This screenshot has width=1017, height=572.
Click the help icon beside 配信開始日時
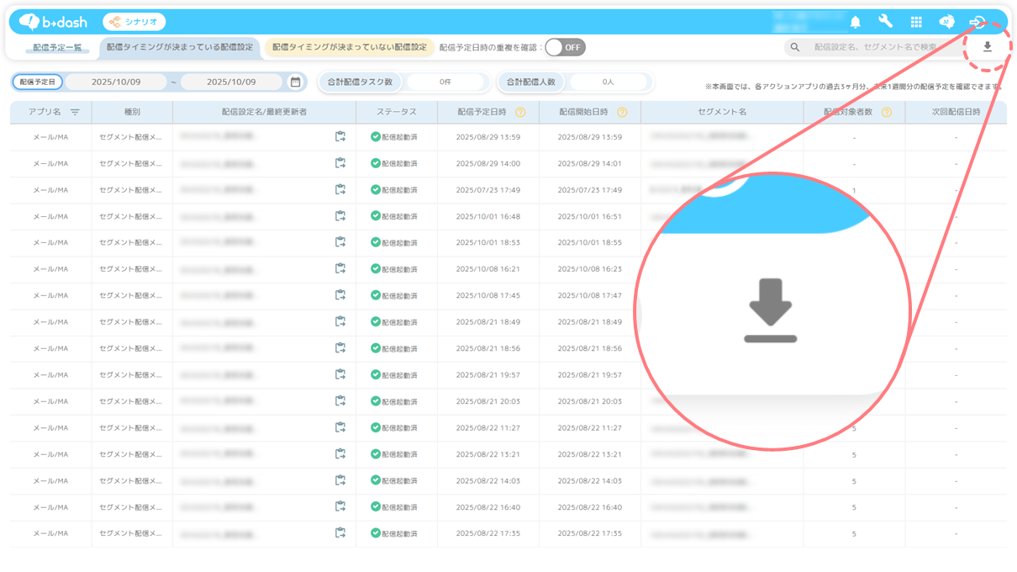coord(622,112)
